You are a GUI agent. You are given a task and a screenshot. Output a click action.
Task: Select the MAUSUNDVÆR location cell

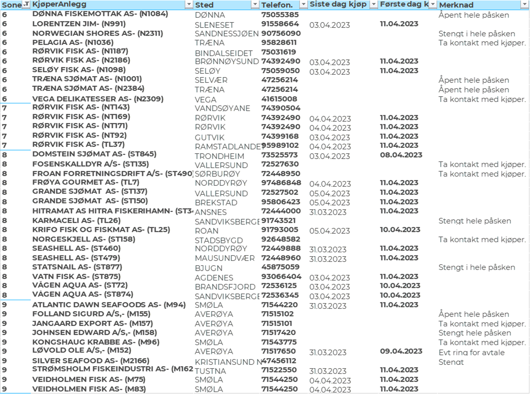click(225, 258)
